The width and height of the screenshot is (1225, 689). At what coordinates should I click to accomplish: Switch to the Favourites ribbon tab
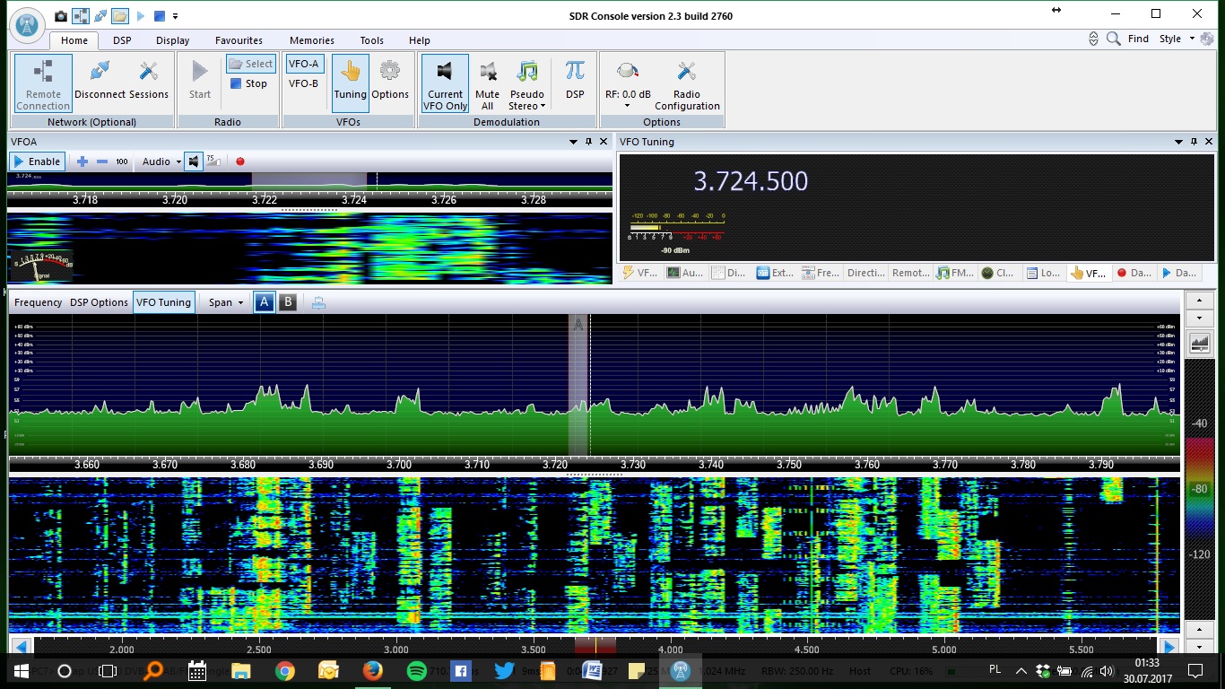(239, 40)
